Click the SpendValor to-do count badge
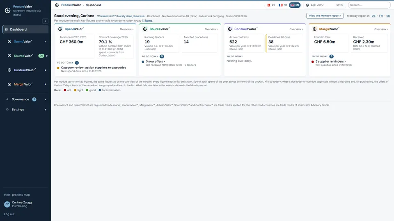The image size is (394, 221). point(77,63)
